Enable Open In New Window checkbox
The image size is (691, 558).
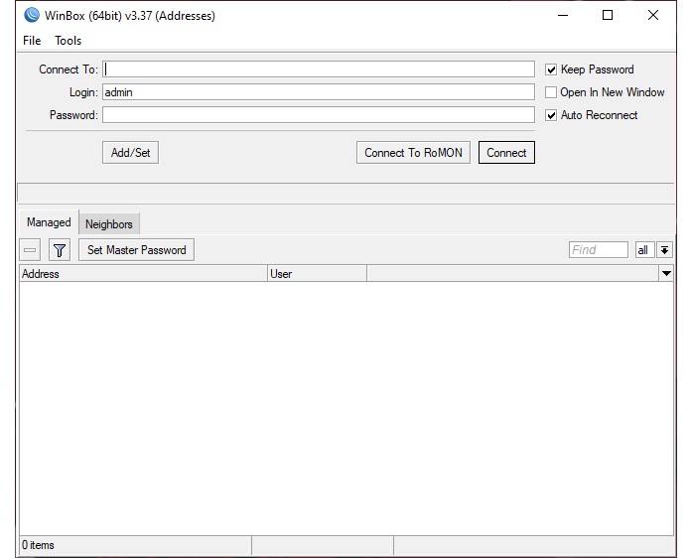pos(551,92)
